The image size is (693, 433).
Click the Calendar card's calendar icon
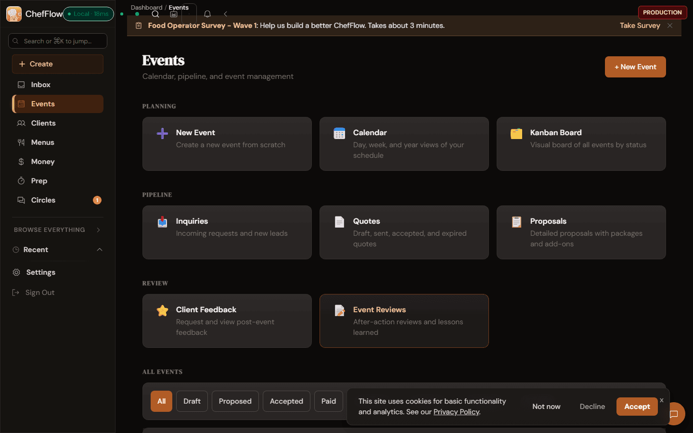click(x=339, y=133)
